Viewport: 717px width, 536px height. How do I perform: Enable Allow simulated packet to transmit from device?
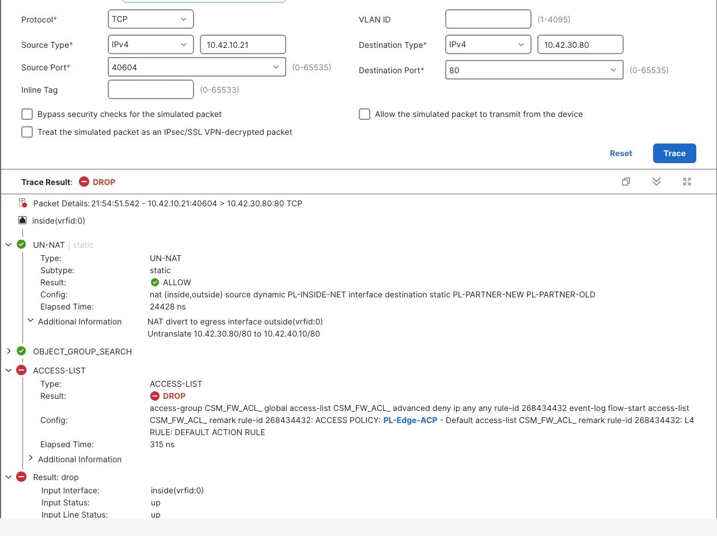[x=365, y=114]
